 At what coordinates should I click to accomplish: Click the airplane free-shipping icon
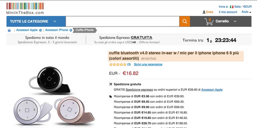coord(111,84)
